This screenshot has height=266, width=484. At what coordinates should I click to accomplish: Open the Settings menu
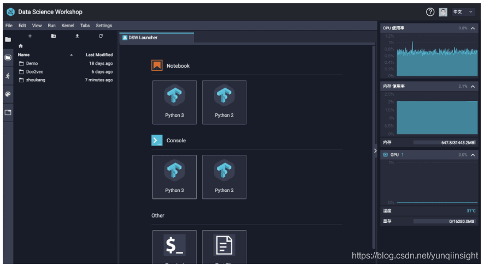(x=104, y=26)
